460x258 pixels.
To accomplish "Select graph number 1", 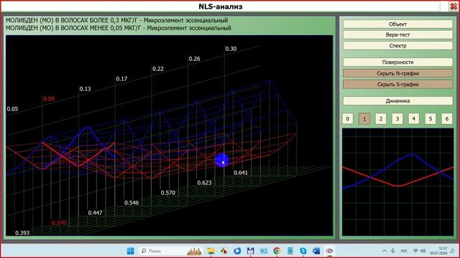I will tap(364, 119).
